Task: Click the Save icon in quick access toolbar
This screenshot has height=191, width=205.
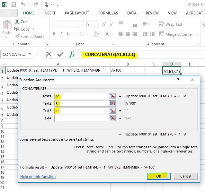Action: (x=14, y=4)
